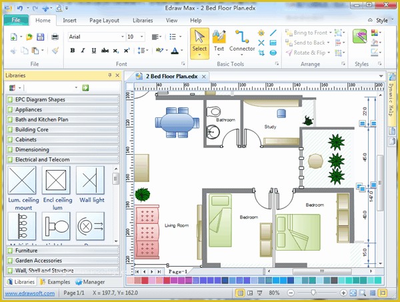The image size is (400, 302).
Task: Click the Cut scissors icon
Action: pos(13,51)
